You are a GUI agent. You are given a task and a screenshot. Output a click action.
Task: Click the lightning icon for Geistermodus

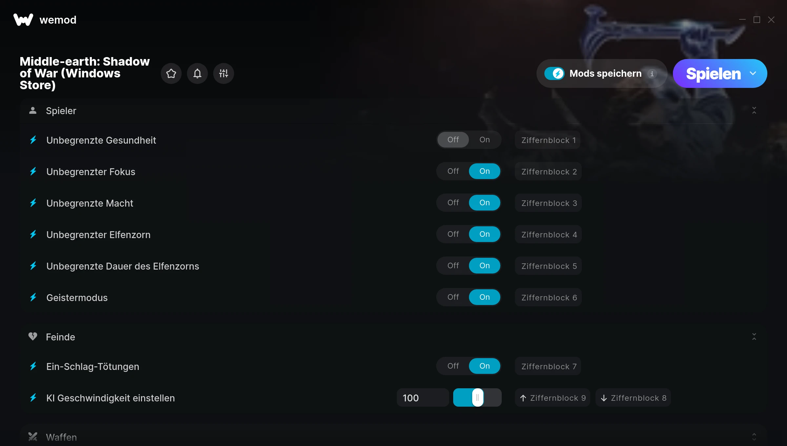(33, 297)
